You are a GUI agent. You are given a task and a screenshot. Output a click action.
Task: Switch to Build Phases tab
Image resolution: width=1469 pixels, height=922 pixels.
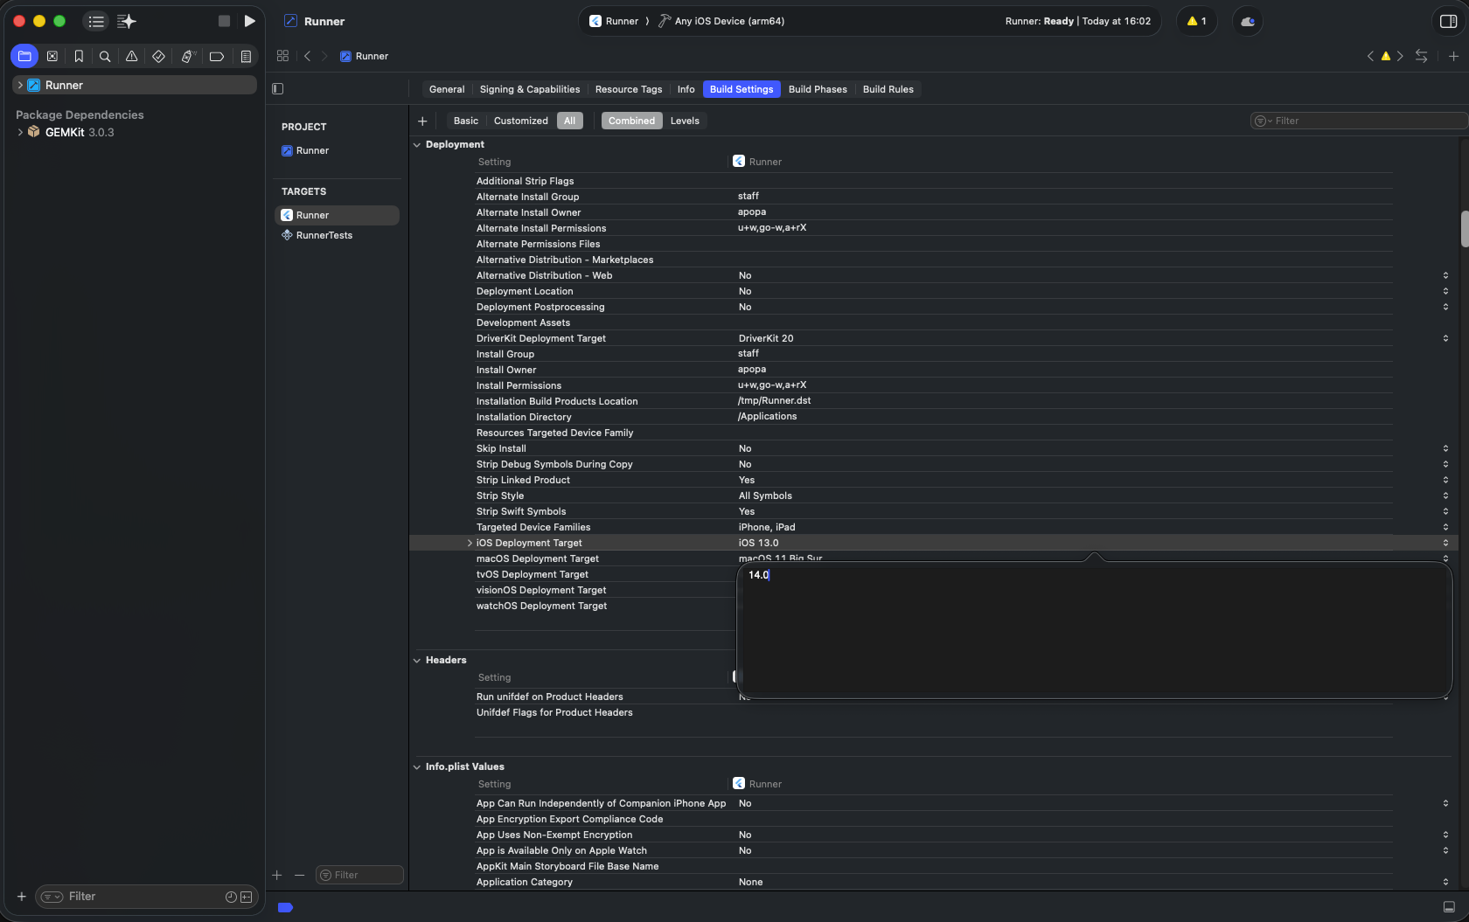(817, 89)
